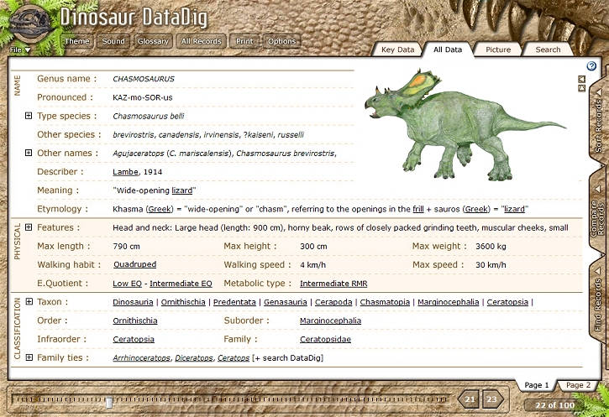609x417 pixels.
Task: Open the Genasauria taxon link
Action: point(285,302)
